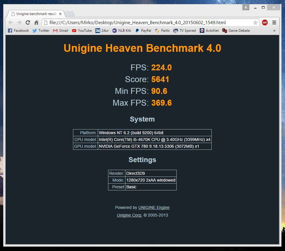Click the Windows NT 6.2 platform cell
The height and width of the screenshot is (251, 285).
[x=155, y=133]
